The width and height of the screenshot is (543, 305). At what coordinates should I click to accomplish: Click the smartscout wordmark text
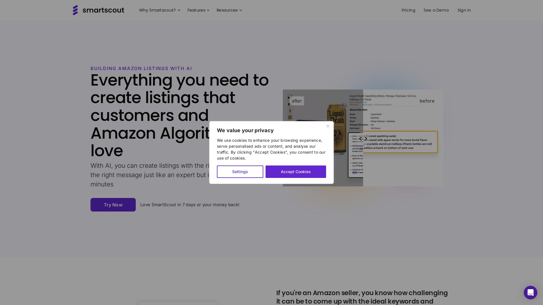click(103, 10)
